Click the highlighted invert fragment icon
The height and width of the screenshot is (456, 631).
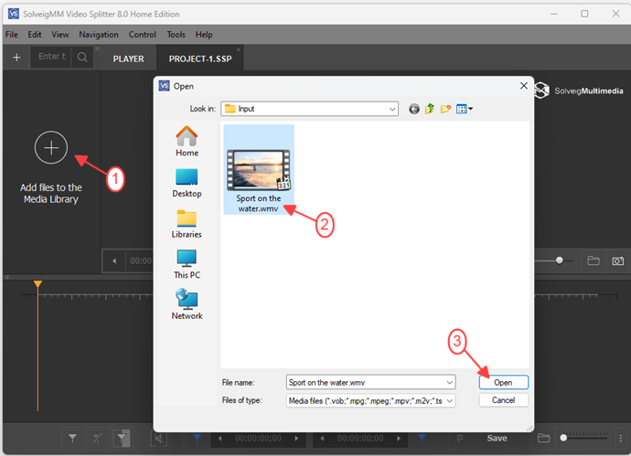coord(122,438)
